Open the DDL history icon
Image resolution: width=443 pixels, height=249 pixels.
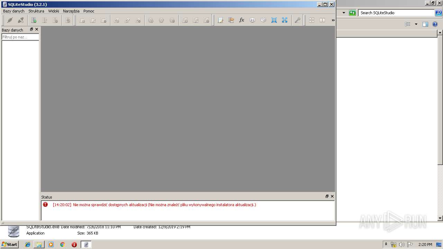pos(231,20)
